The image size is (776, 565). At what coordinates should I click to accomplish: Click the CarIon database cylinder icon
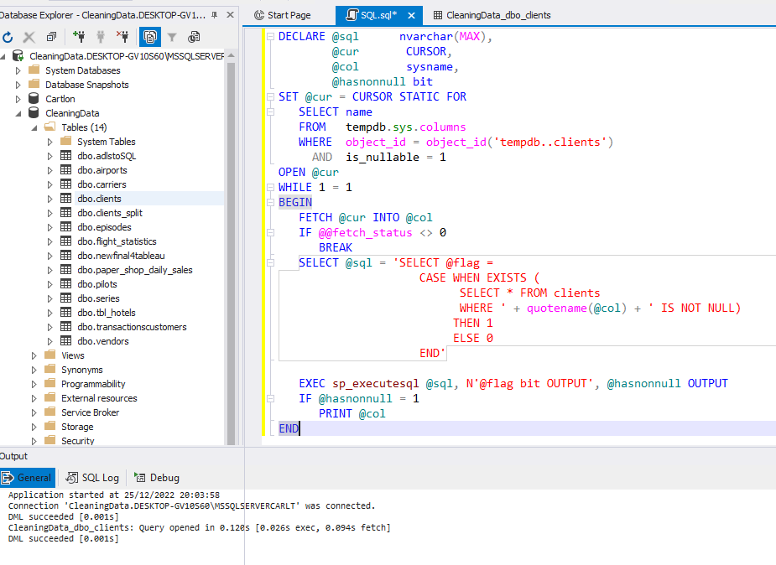pos(34,99)
